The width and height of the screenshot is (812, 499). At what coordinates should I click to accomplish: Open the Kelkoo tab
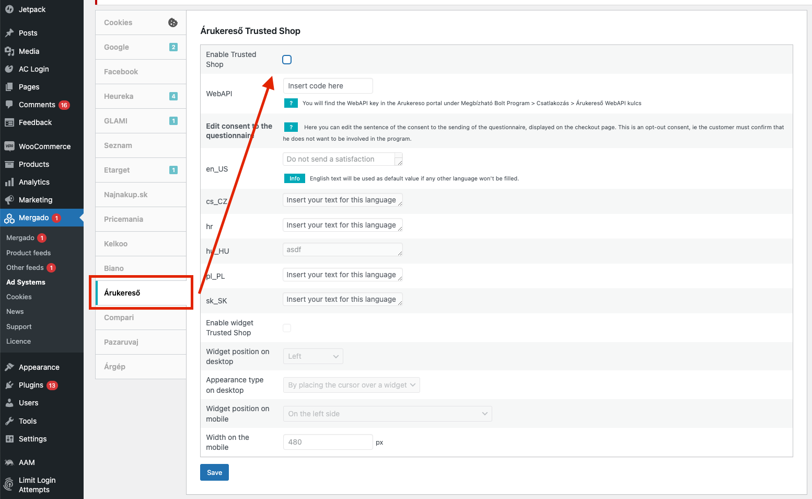pos(141,244)
